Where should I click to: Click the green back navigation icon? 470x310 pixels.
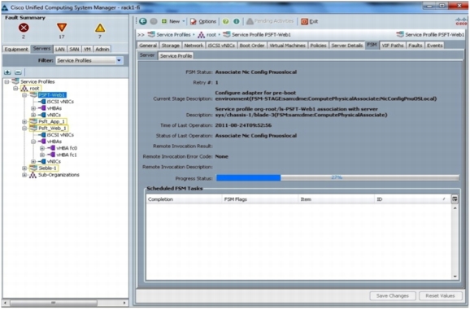pos(143,21)
